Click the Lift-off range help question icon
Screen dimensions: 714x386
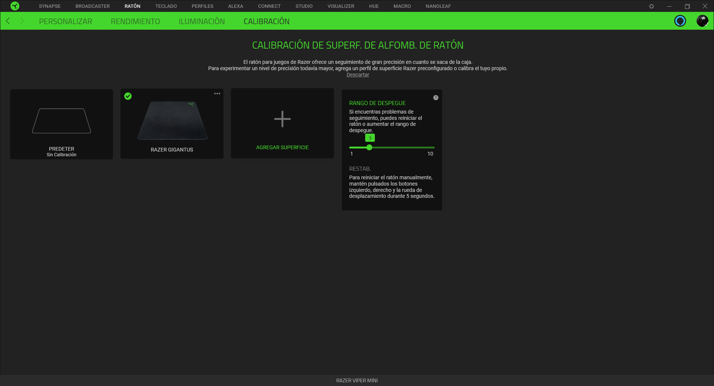[436, 98]
